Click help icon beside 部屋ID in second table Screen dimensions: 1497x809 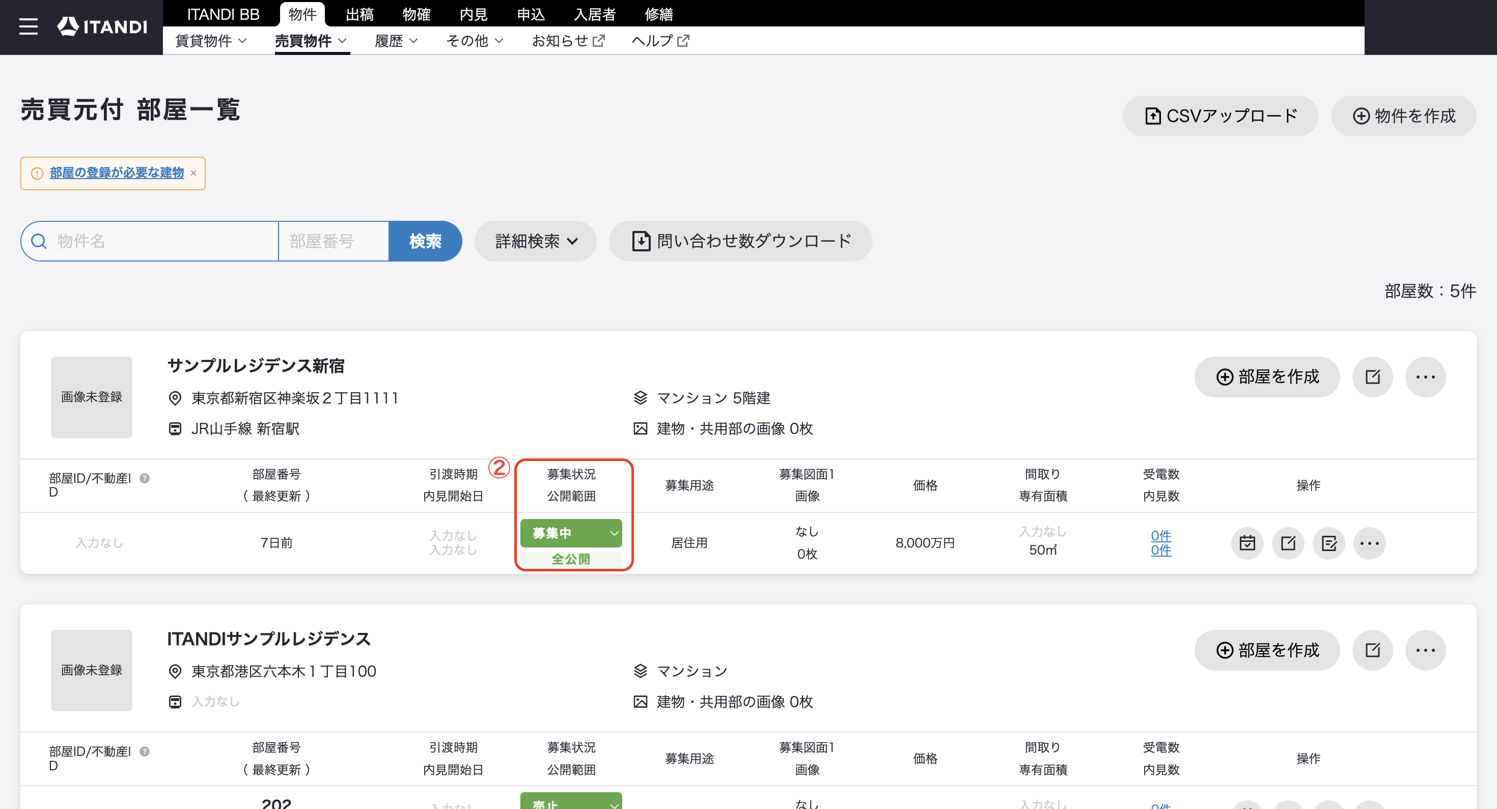click(145, 751)
